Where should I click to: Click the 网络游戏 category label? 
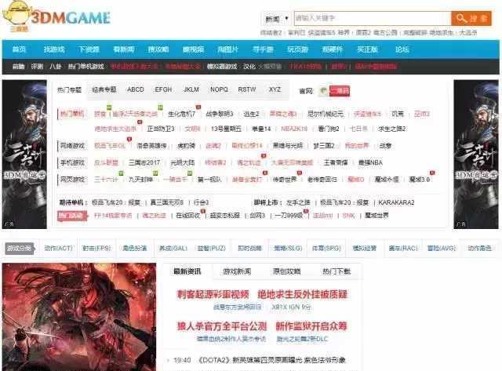(73, 146)
